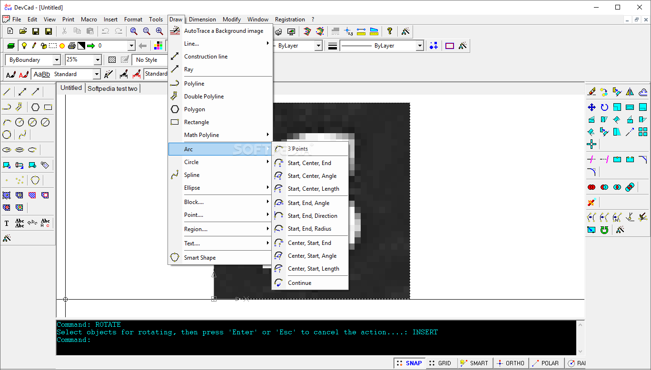Choose Construction line entry
651x370 pixels.
click(x=221, y=57)
